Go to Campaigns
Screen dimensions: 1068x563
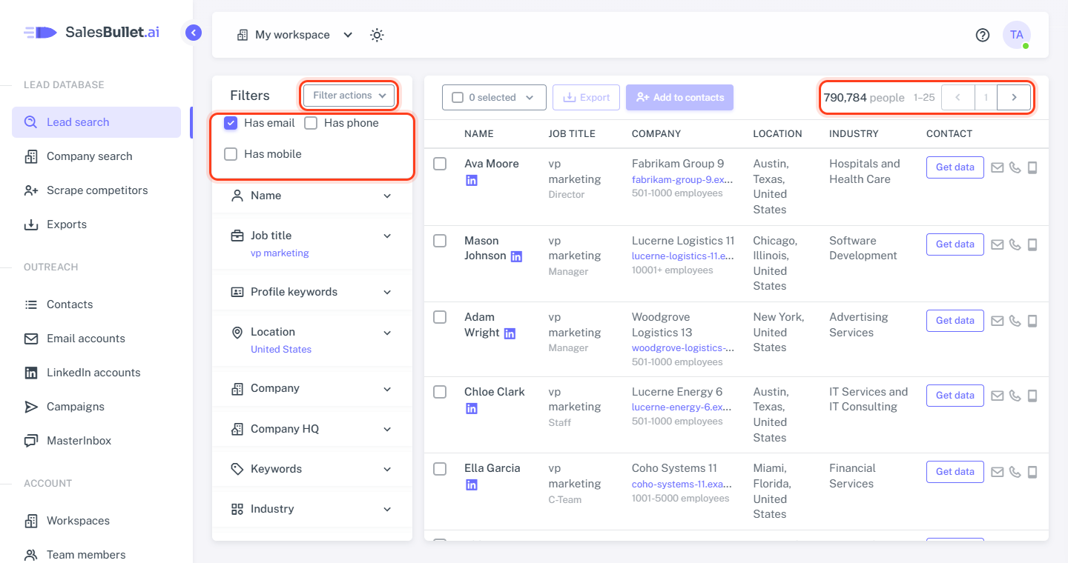(x=96, y=407)
